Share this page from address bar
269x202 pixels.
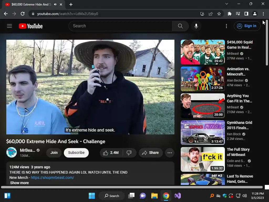[211, 14]
